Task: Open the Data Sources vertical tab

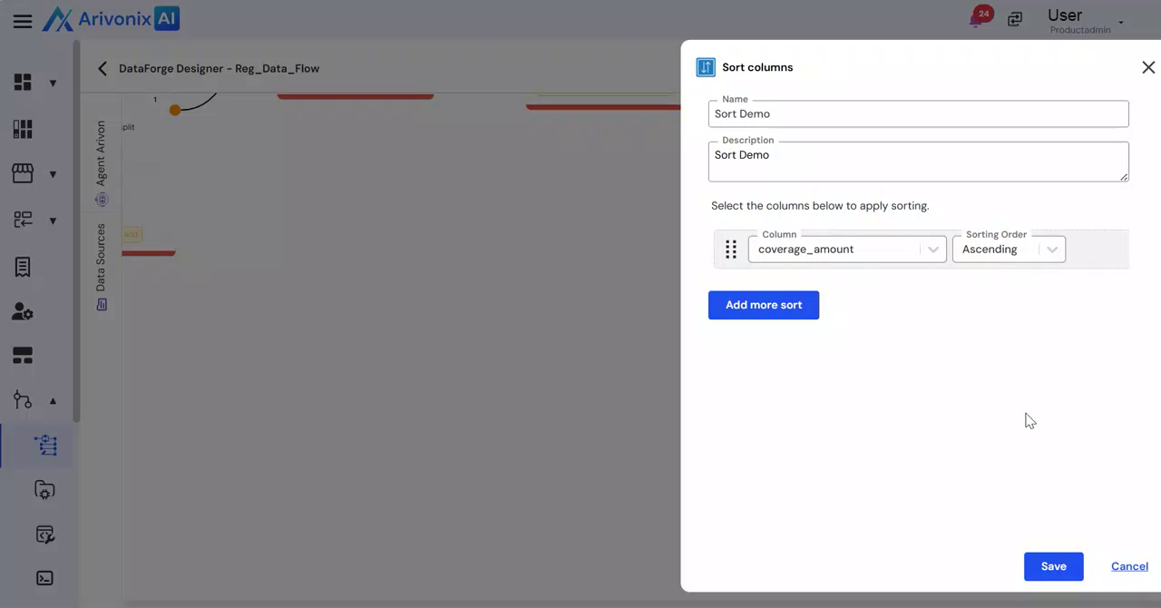Action: (102, 265)
